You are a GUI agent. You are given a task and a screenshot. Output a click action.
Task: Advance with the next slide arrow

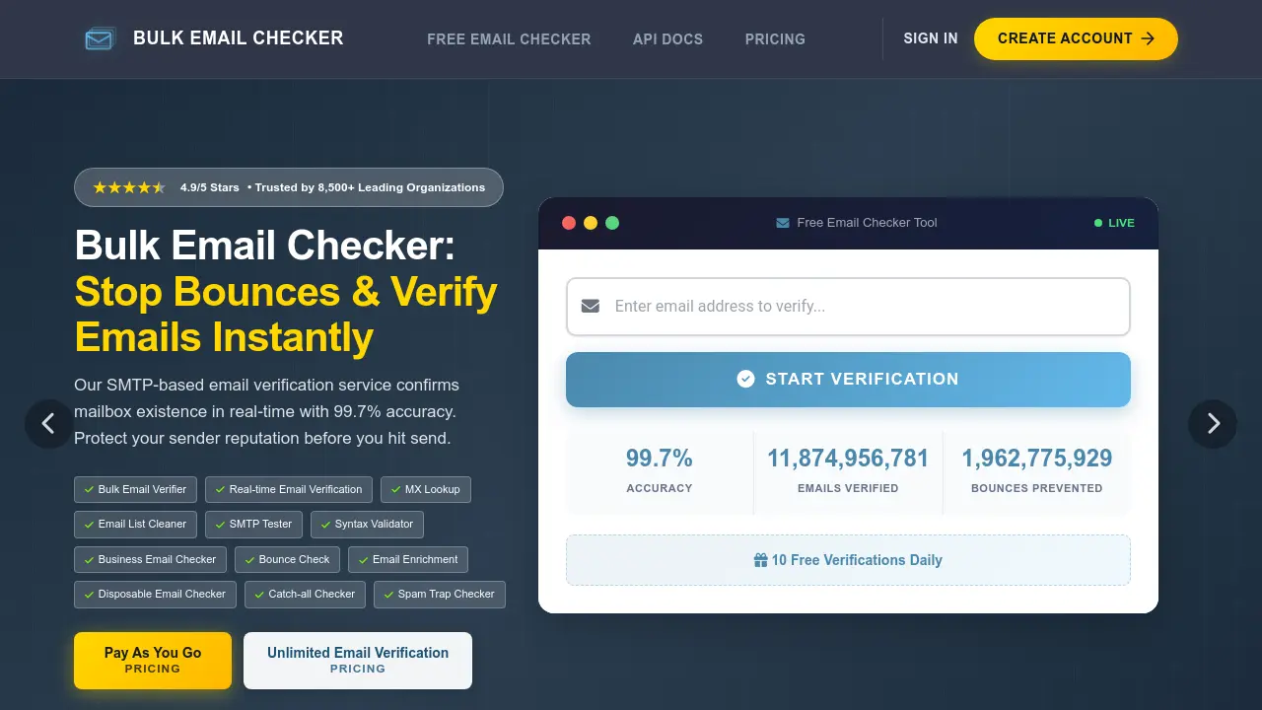tap(1213, 424)
